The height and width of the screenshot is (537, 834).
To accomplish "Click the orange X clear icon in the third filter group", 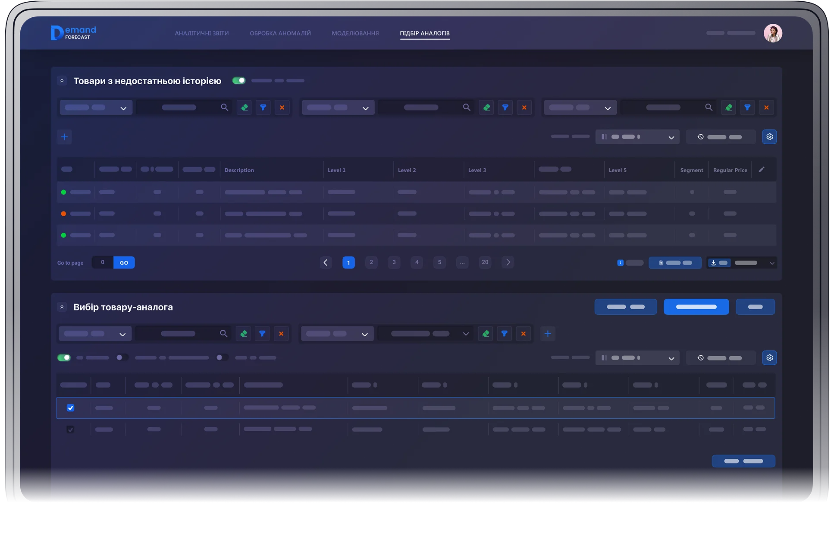I will click(x=766, y=107).
